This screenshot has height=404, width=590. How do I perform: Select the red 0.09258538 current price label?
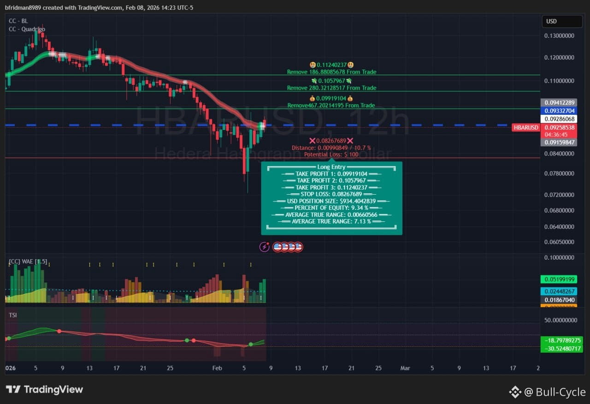[x=559, y=127]
